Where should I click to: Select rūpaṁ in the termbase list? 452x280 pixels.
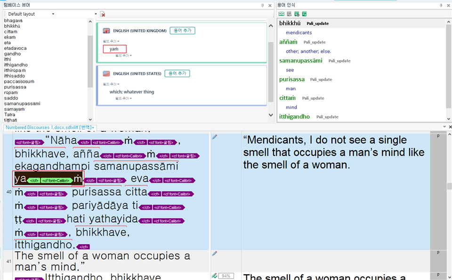click(11, 93)
